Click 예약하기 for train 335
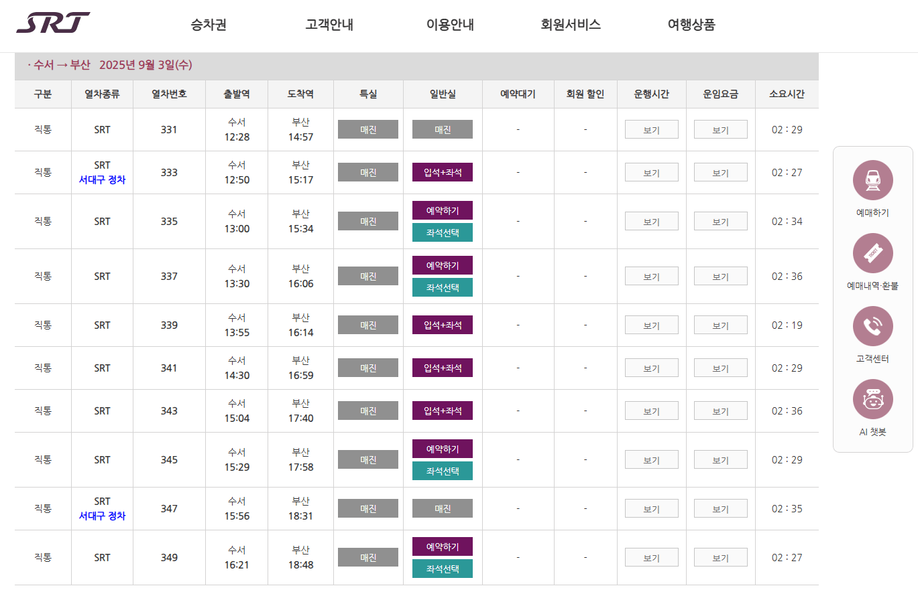Screen dimensions: 918x594 click(x=443, y=210)
